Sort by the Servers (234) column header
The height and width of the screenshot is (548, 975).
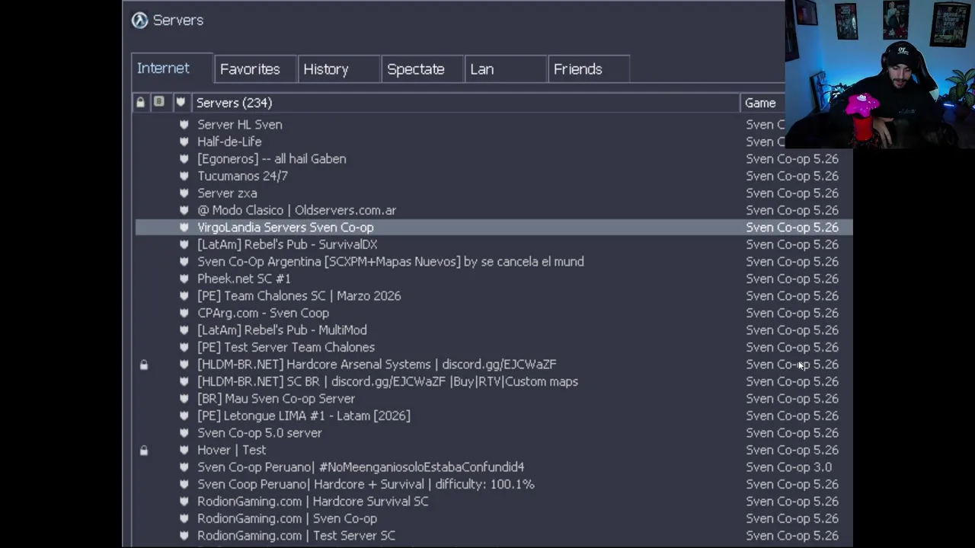(x=235, y=103)
